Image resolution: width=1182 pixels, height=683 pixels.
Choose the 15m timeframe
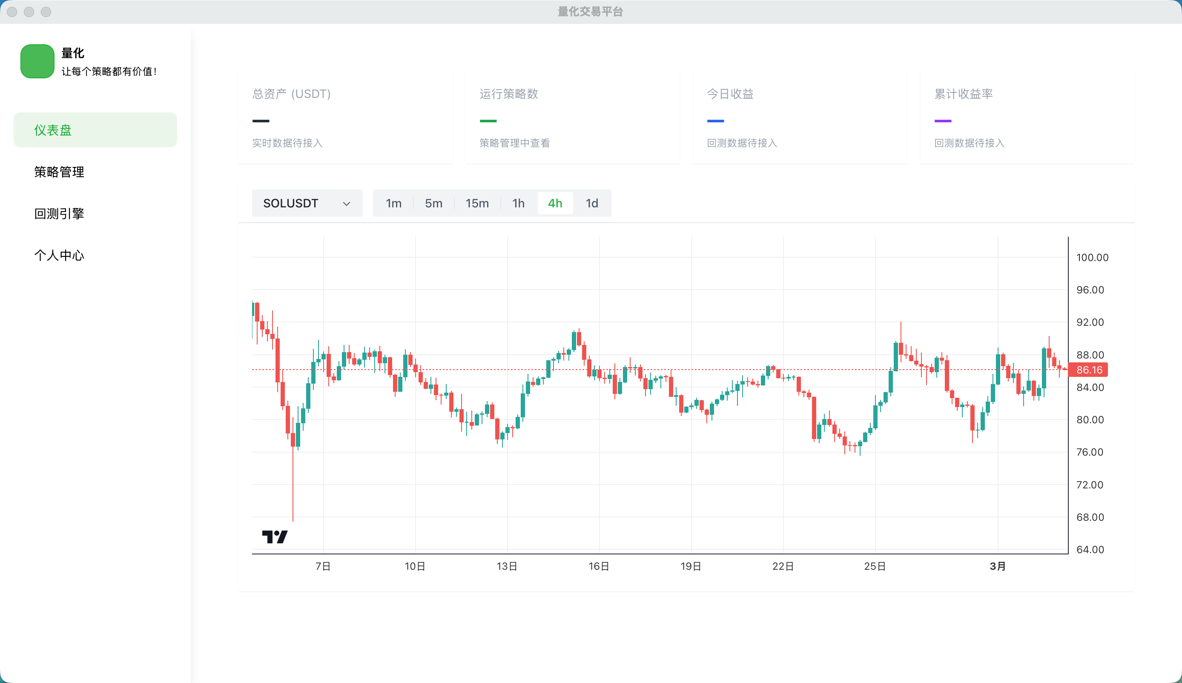point(477,203)
